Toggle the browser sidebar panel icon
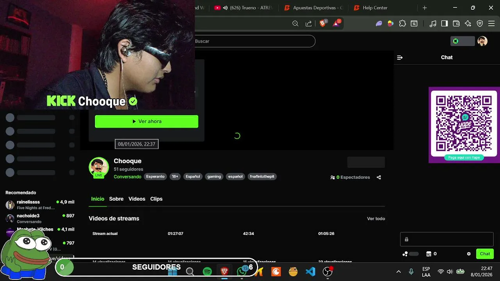 click(x=445, y=23)
